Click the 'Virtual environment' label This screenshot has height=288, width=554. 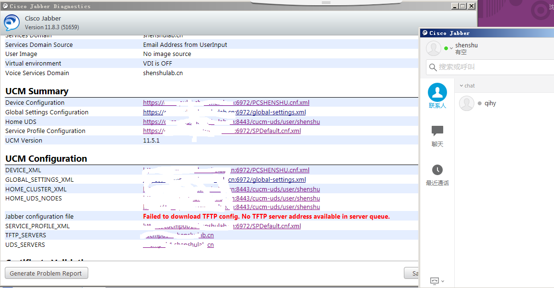33,64
